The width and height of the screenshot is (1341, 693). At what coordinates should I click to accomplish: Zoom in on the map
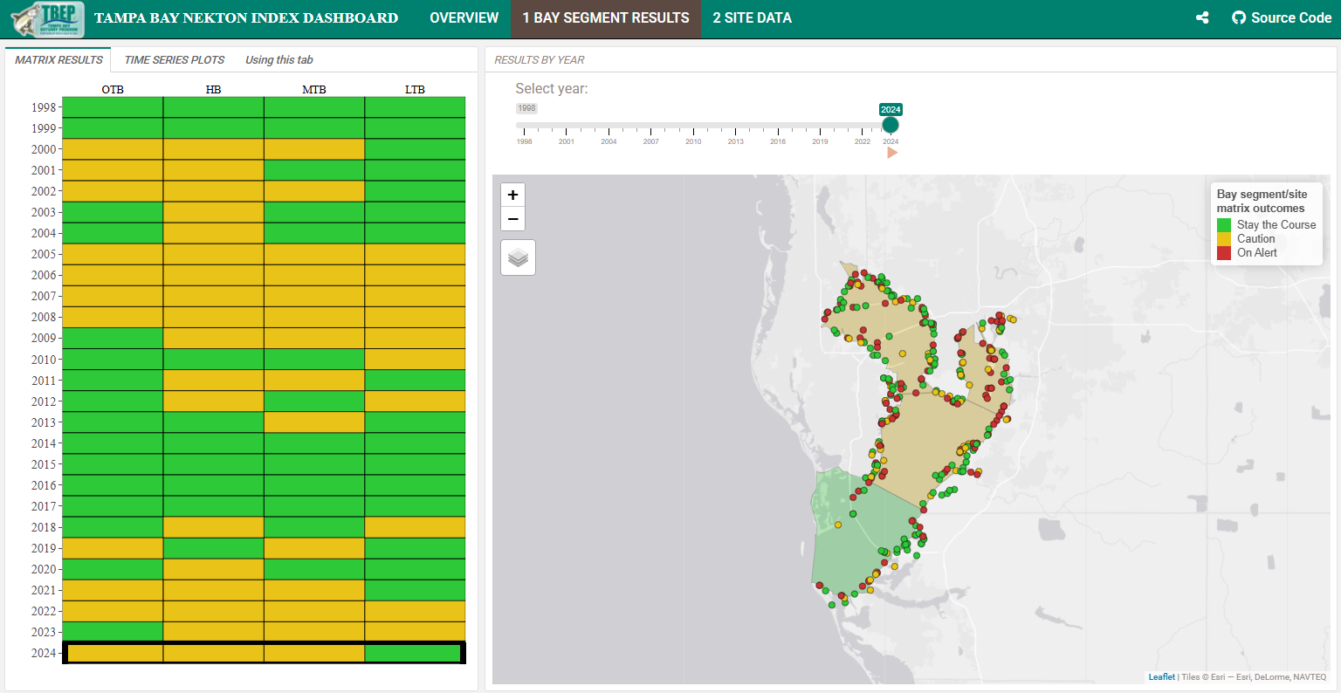click(x=513, y=195)
